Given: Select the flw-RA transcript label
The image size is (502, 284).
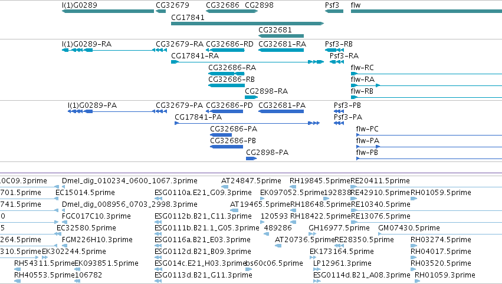Looking at the screenshot, I should (x=362, y=80).
